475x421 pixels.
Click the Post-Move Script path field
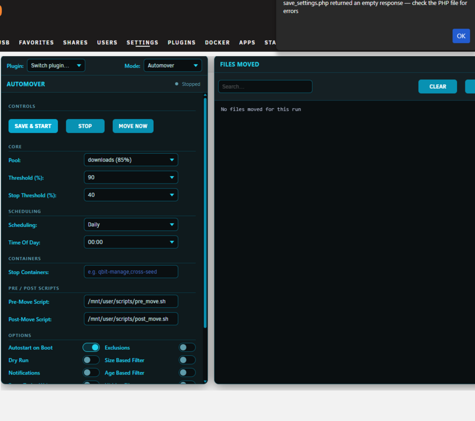click(131, 319)
